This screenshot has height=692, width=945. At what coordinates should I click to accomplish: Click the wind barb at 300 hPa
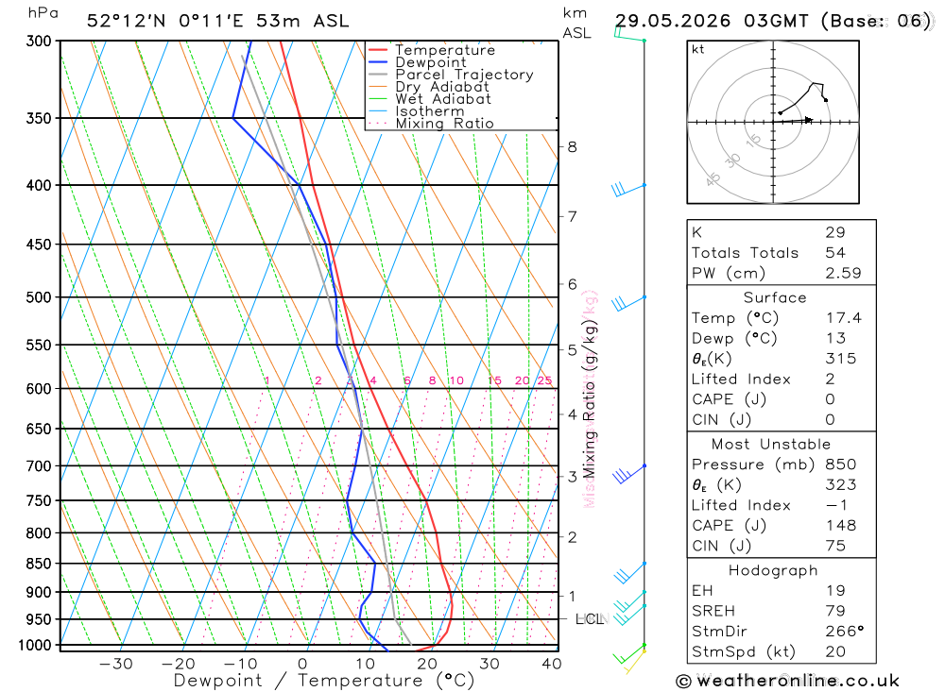click(629, 34)
